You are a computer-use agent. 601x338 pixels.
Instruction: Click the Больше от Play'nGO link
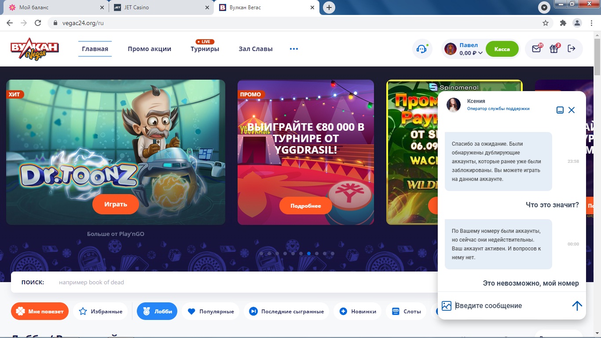116,234
